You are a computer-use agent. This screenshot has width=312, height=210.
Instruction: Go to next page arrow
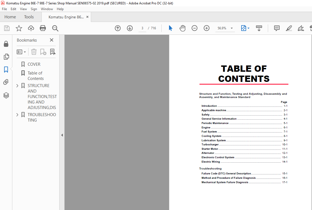[x=130, y=28]
